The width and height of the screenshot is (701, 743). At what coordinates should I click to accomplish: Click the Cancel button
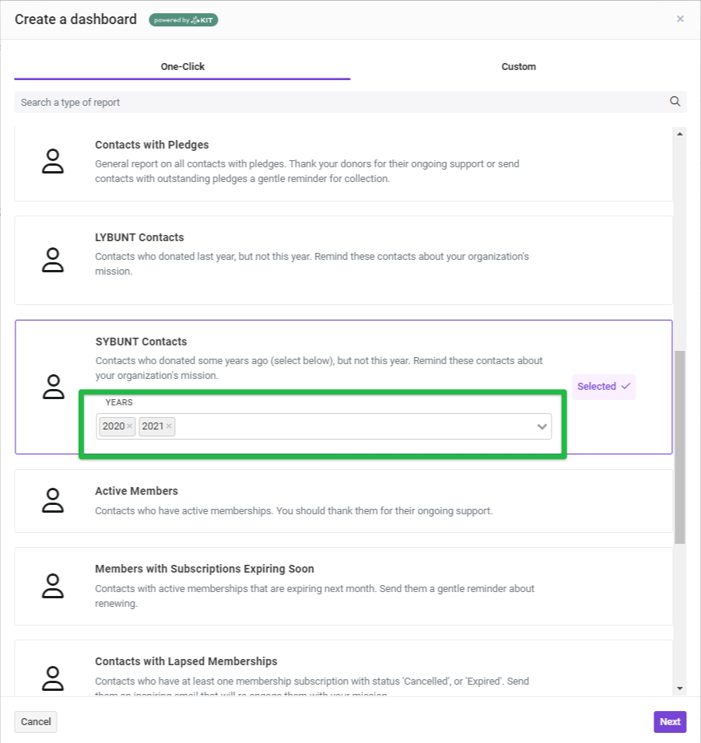pyautogui.click(x=36, y=722)
